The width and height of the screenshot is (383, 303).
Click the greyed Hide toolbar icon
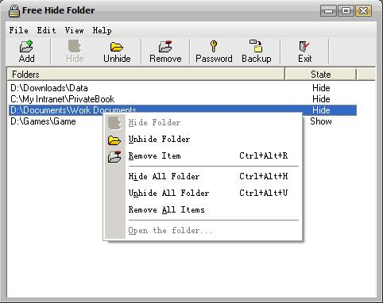(x=75, y=46)
